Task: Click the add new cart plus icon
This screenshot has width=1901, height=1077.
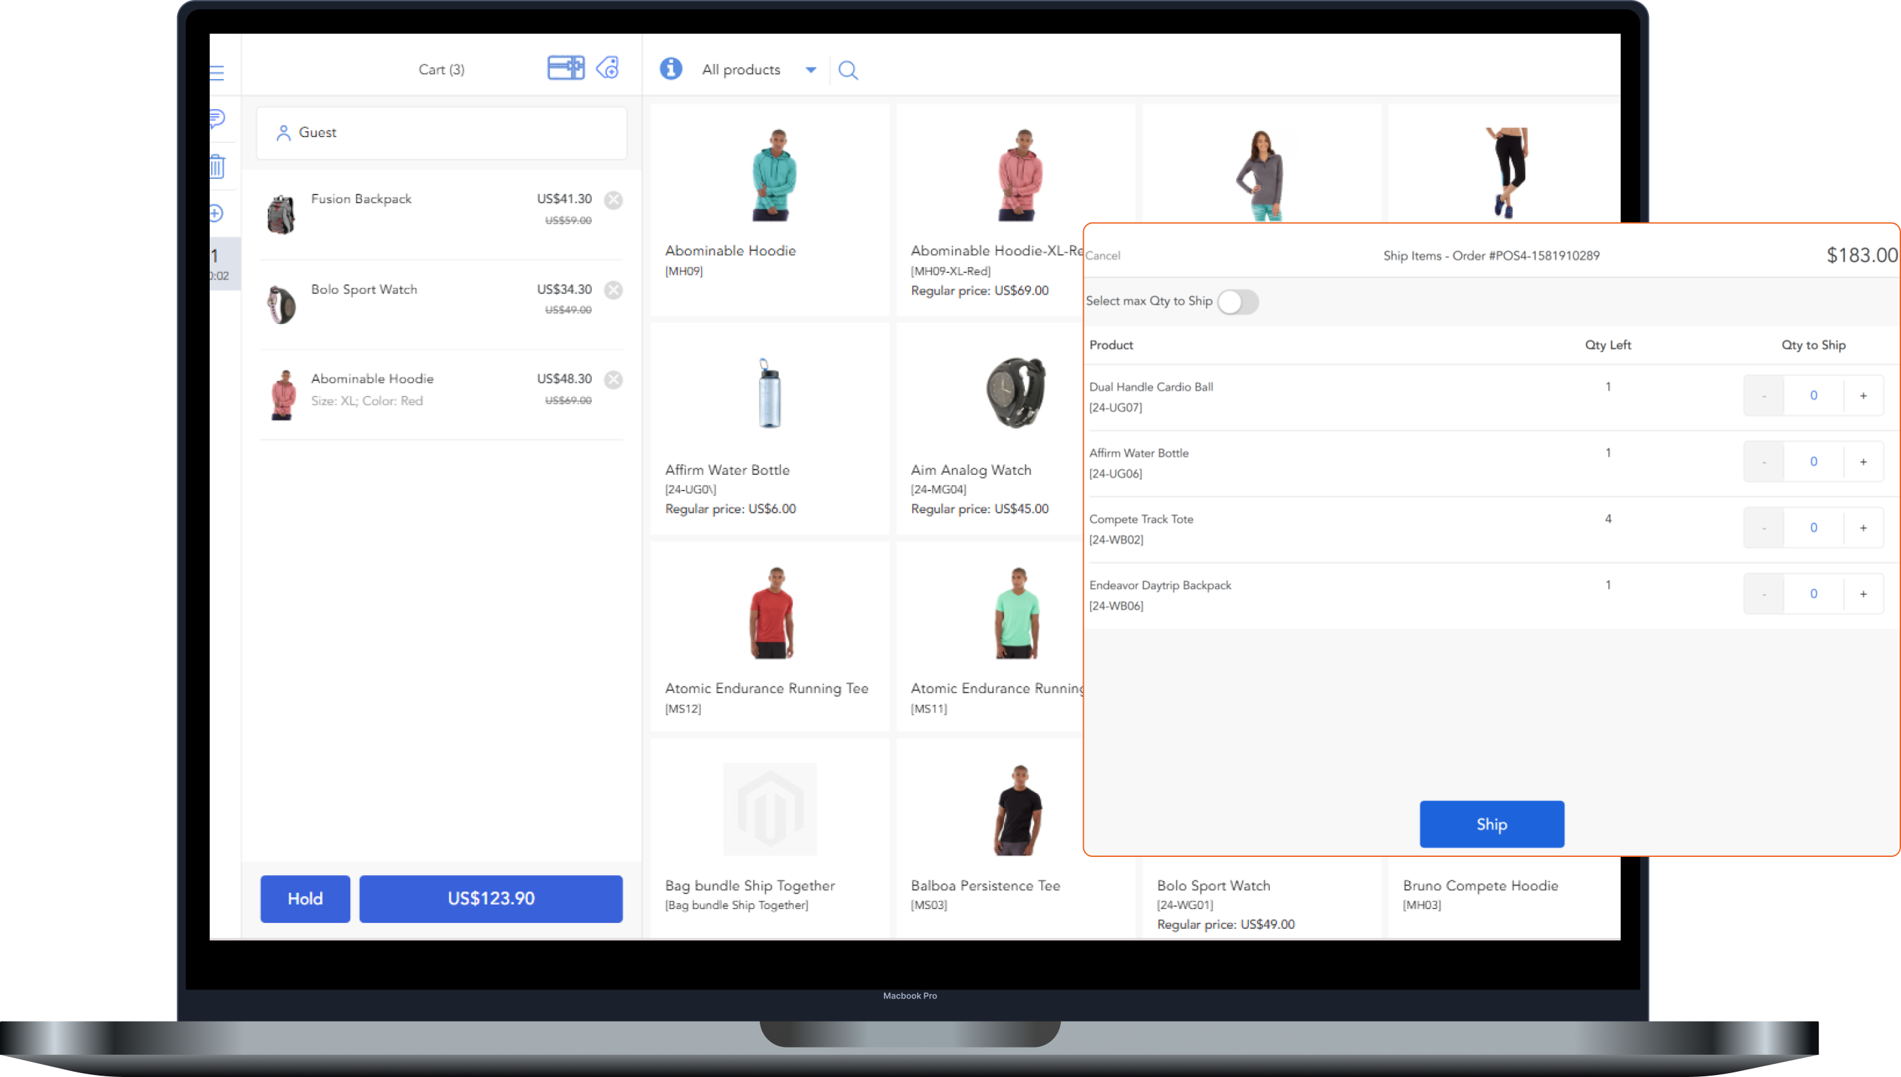Action: 216,214
